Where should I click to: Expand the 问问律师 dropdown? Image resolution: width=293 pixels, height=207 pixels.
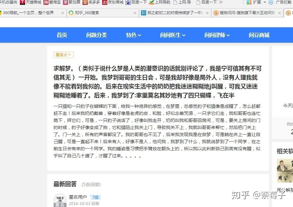217,35
